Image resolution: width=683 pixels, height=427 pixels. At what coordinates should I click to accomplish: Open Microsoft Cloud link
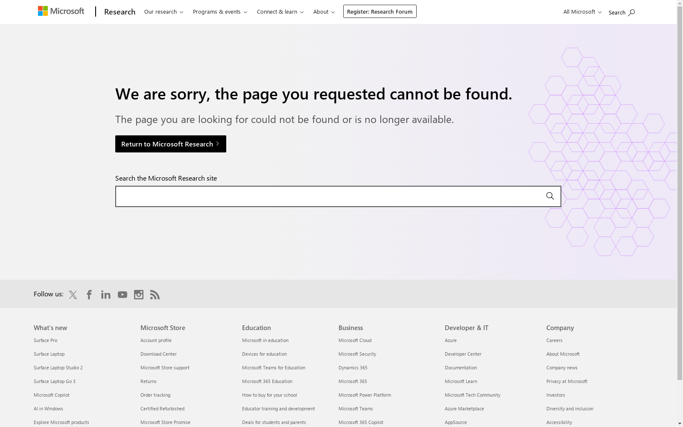(355, 340)
